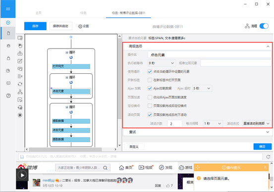Screen dimensions: 274x192
Task: Open the Ajax timeout 5秒 dropdown
Action: 202,88
